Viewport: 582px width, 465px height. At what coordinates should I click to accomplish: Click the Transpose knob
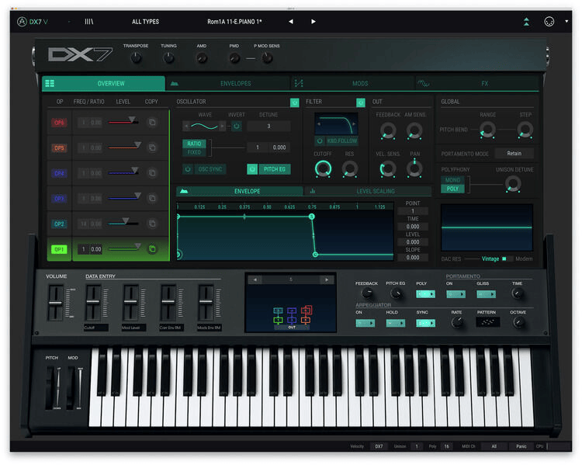[x=137, y=58]
